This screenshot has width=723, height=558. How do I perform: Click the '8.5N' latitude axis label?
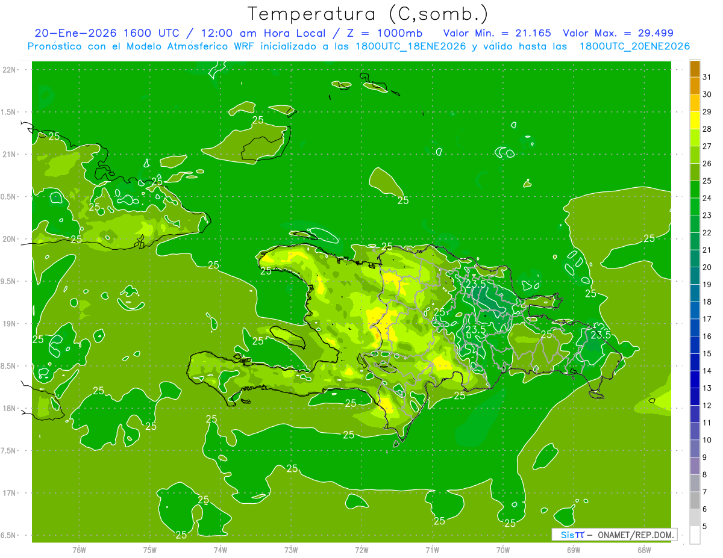click(9, 366)
